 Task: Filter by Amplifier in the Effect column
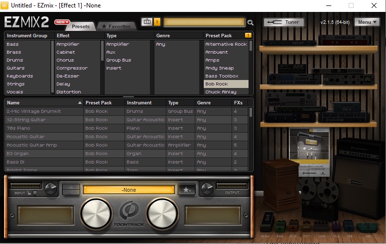coord(68,44)
